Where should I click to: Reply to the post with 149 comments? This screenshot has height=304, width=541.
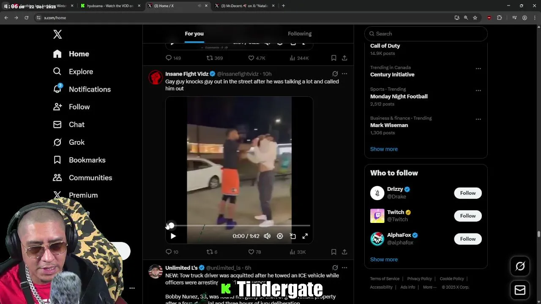tap(173, 58)
